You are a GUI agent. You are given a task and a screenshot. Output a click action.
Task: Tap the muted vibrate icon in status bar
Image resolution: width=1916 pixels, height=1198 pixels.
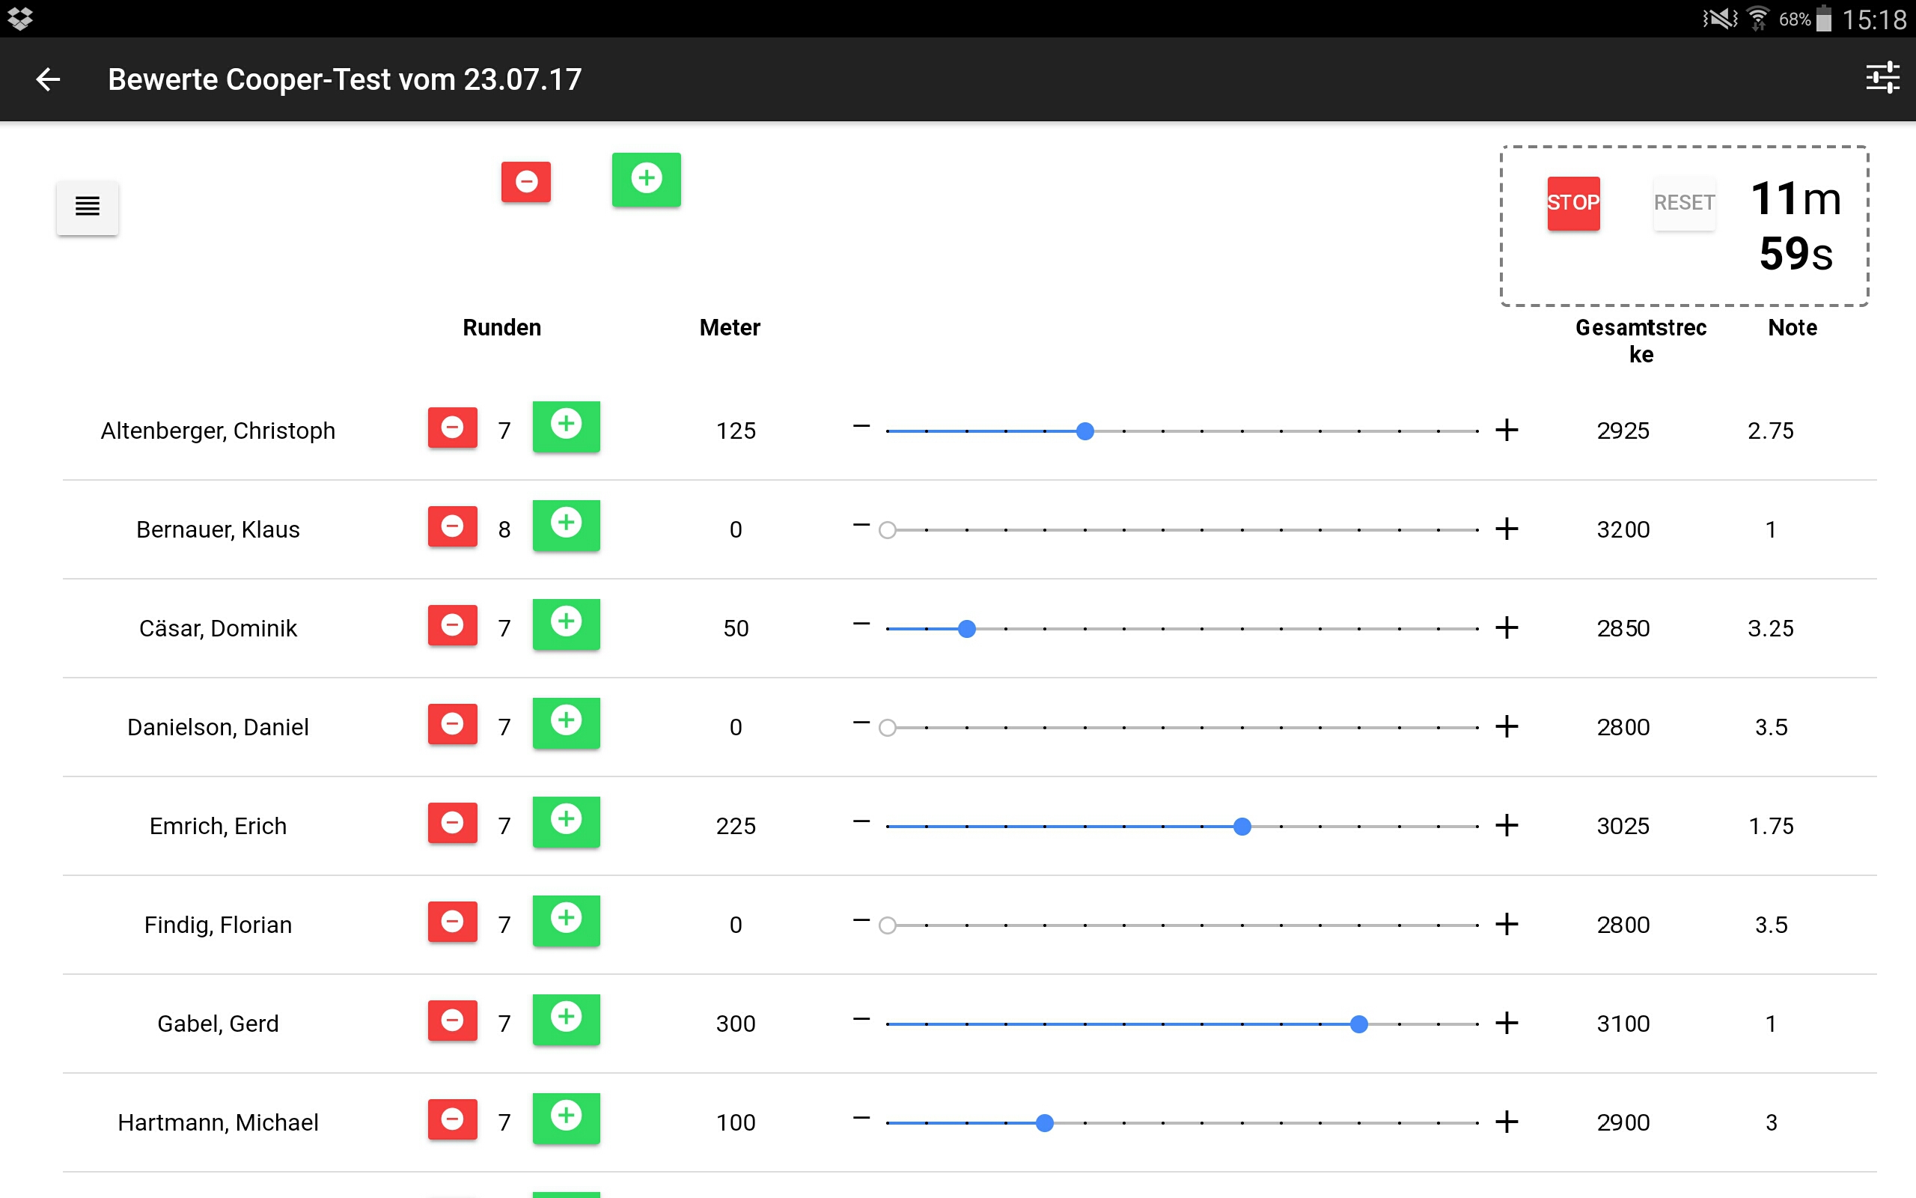pos(1720,18)
